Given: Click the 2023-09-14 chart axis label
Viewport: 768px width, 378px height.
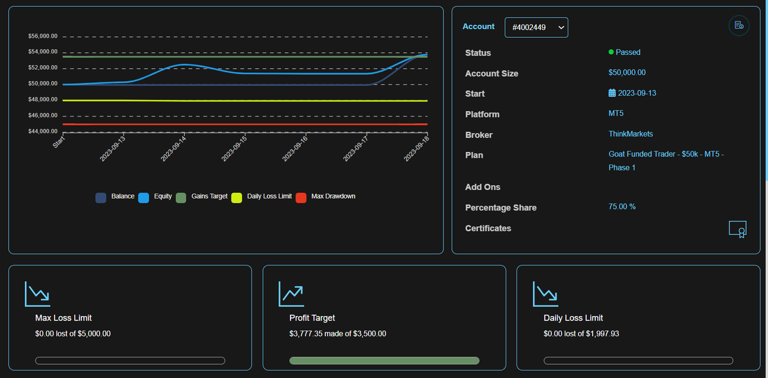Looking at the screenshot, I should coord(173,147).
